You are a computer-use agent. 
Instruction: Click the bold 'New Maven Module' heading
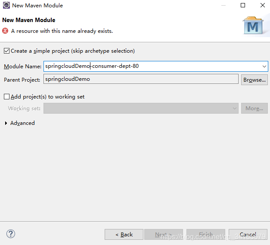coord(29,20)
